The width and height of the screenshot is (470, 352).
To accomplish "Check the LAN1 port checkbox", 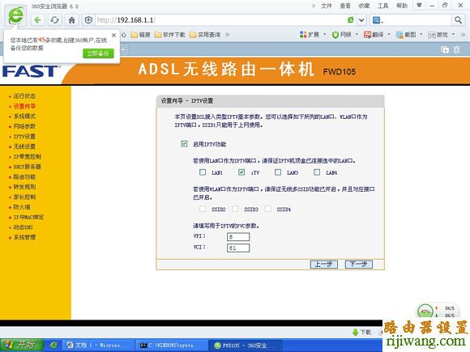I will pyautogui.click(x=203, y=172).
